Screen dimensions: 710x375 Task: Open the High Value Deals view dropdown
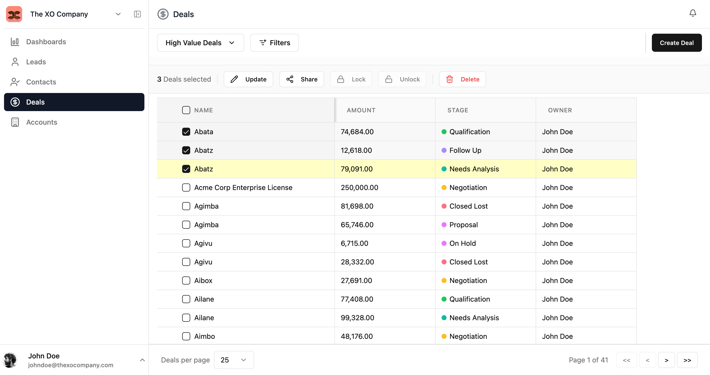tap(200, 43)
